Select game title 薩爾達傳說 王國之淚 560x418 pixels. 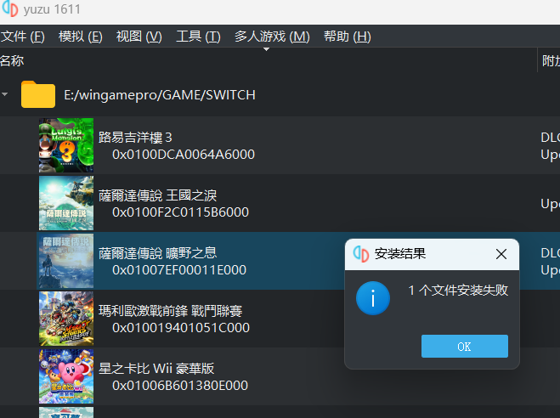(157, 195)
